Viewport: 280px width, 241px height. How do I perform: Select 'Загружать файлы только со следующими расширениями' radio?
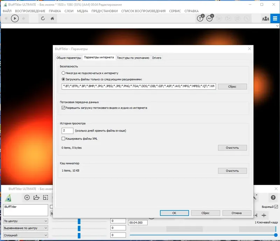[x=63, y=79]
